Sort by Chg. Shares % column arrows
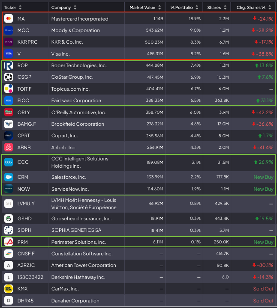The image size is (277, 308). [x=270, y=7]
